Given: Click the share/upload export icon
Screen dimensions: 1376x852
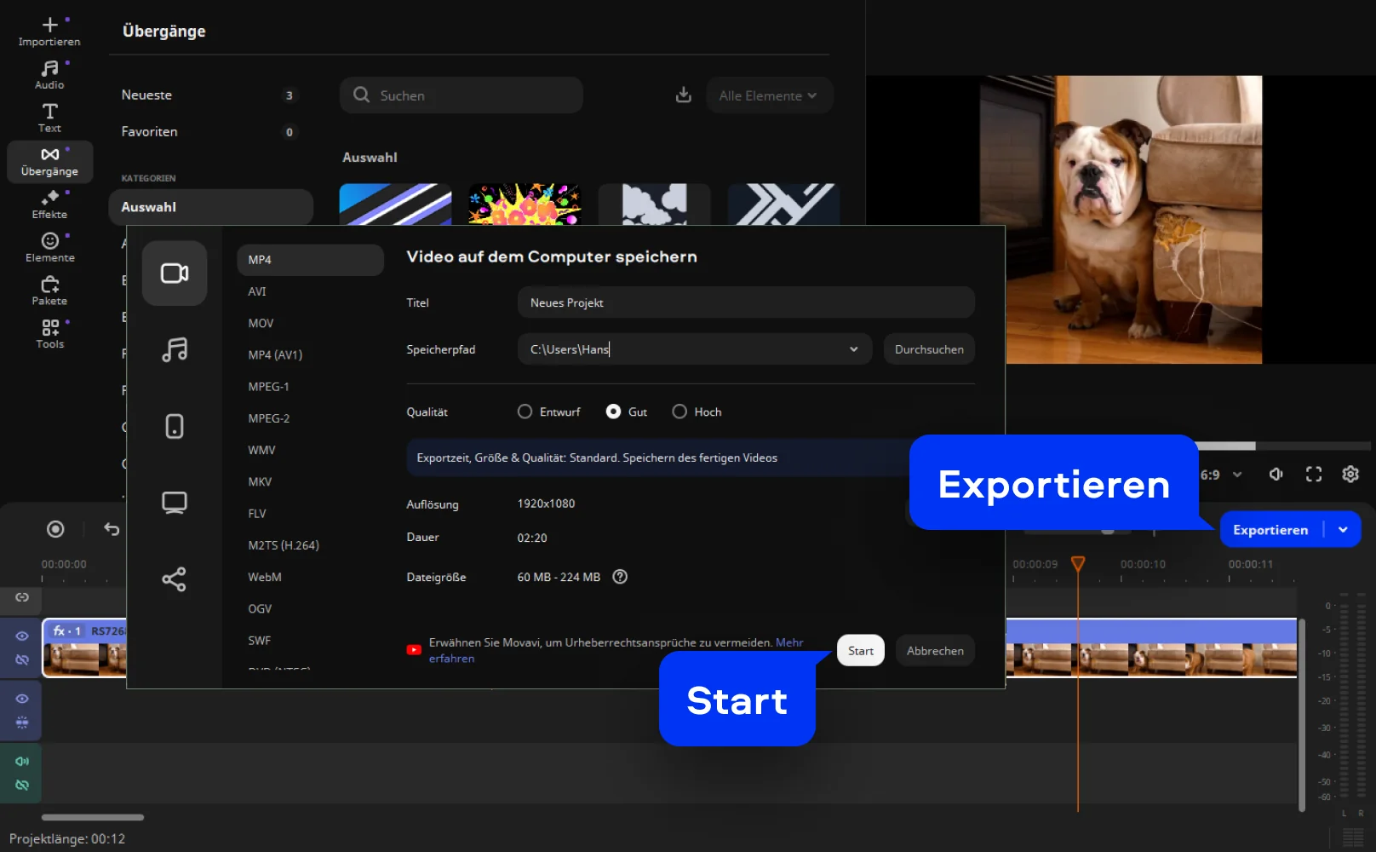Looking at the screenshot, I should coord(175,579).
